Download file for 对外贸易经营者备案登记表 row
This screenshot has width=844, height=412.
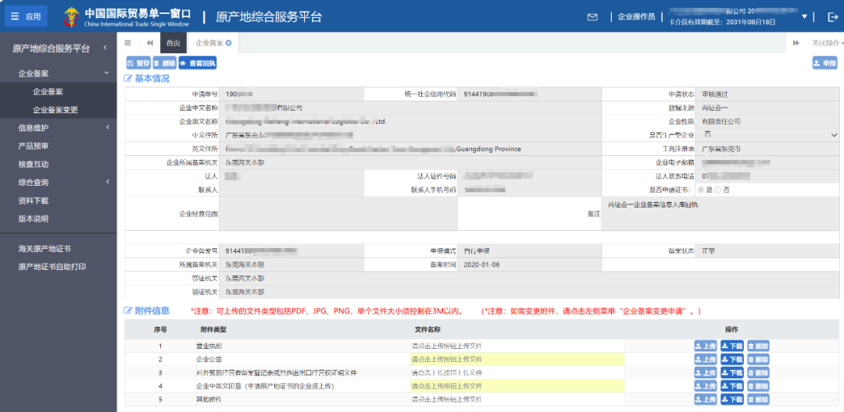(732, 373)
